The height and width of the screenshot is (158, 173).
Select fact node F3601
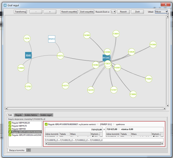click(x=116, y=34)
